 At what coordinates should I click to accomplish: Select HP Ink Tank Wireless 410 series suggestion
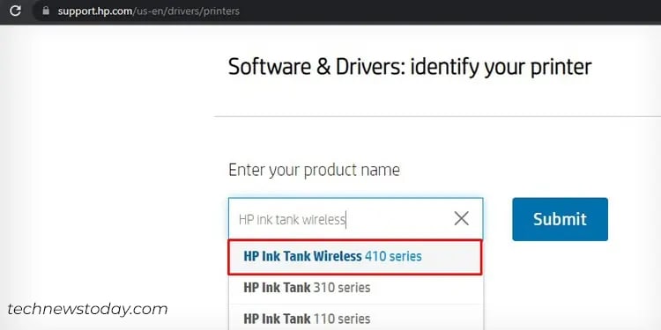coord(354,257)
